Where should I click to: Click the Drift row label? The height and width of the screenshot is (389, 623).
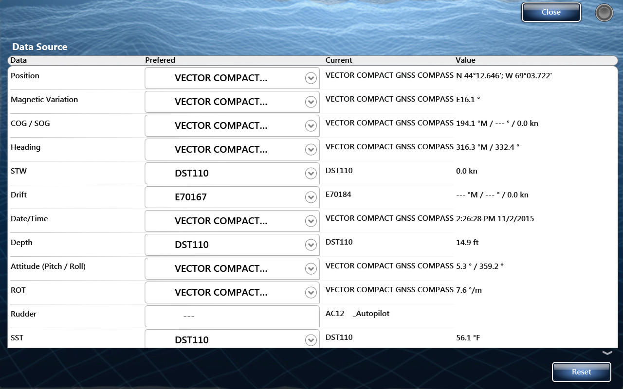pos(18,194)
